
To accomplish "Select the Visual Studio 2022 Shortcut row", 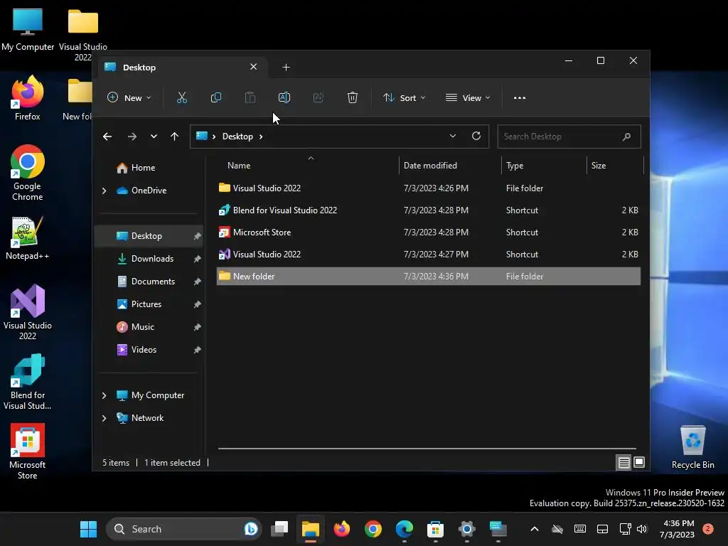I will [429, 255].
